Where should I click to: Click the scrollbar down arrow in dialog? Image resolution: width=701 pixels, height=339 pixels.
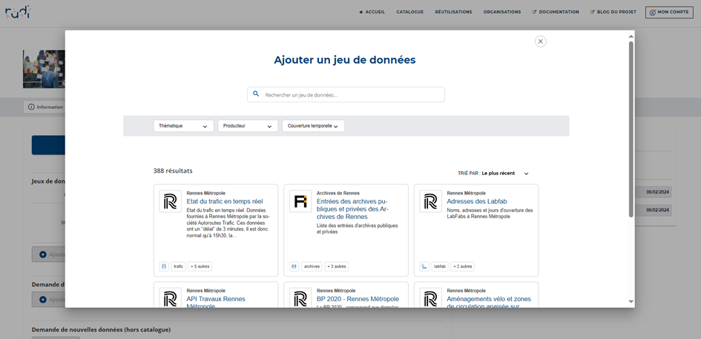pos(631,302)
